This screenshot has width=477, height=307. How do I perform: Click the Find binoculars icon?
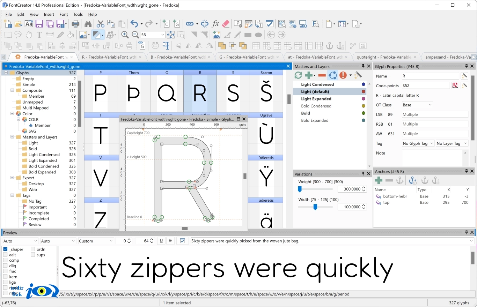tap(88, 24)
